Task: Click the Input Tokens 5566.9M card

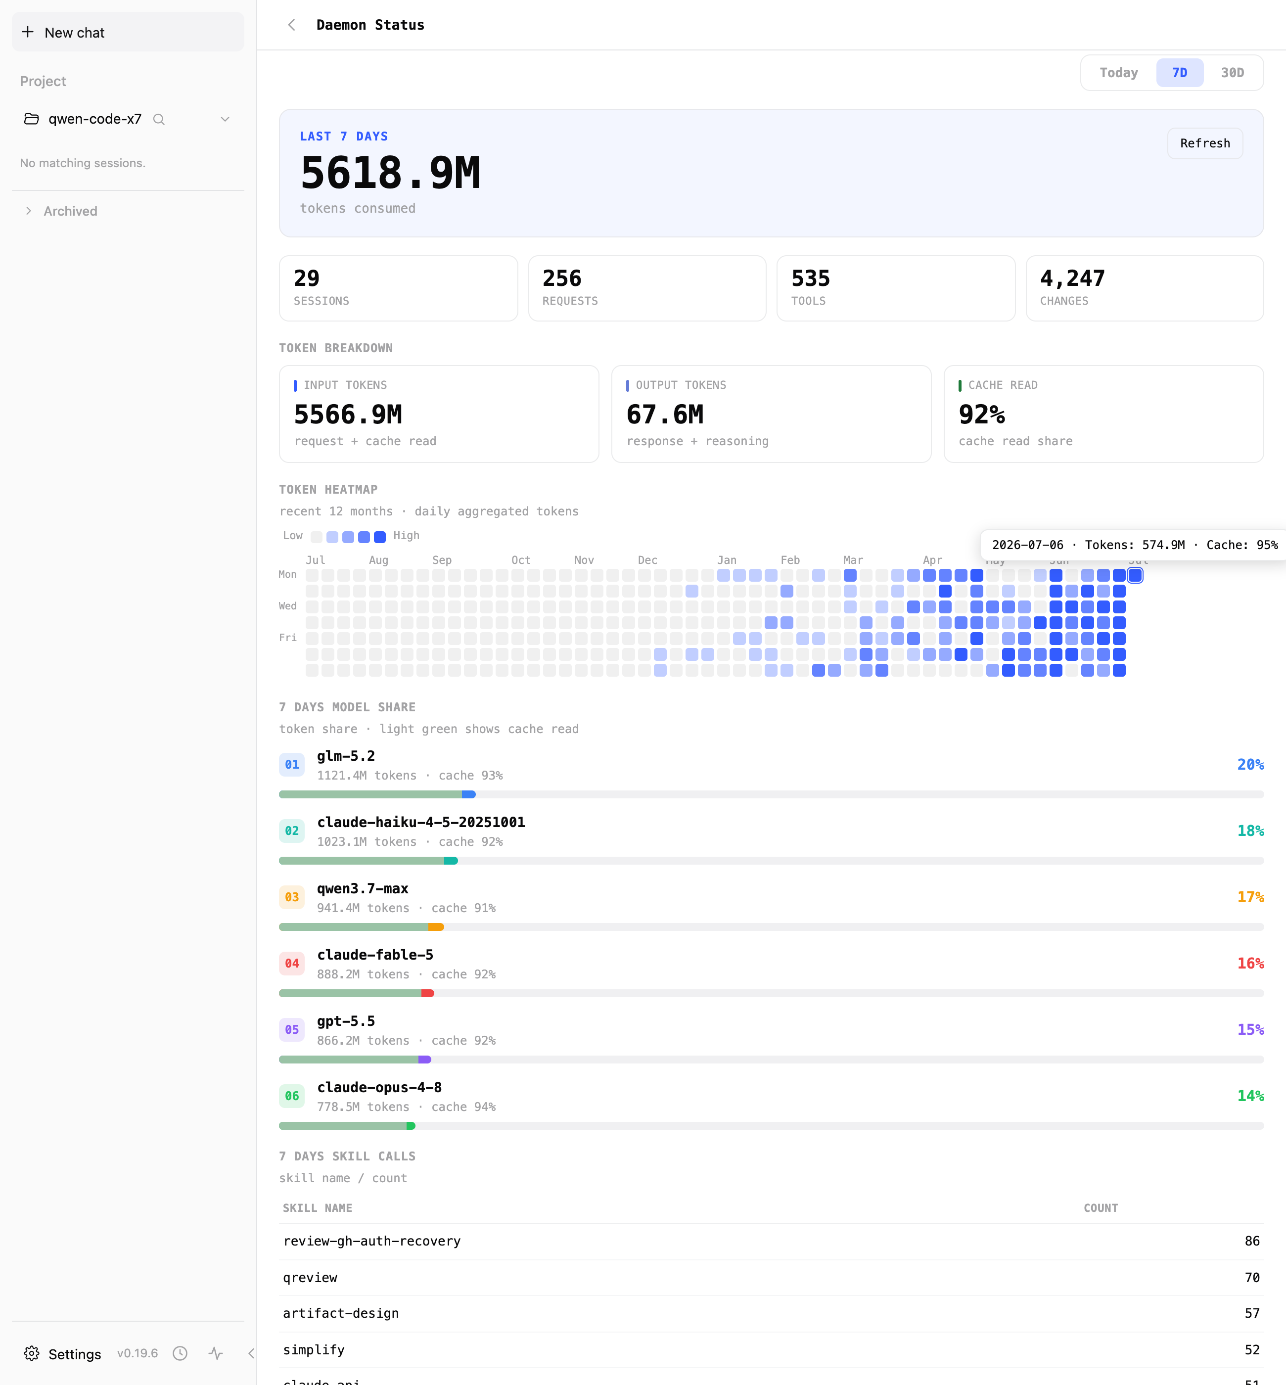Action: pyautogui.click(x=439, y=414)
